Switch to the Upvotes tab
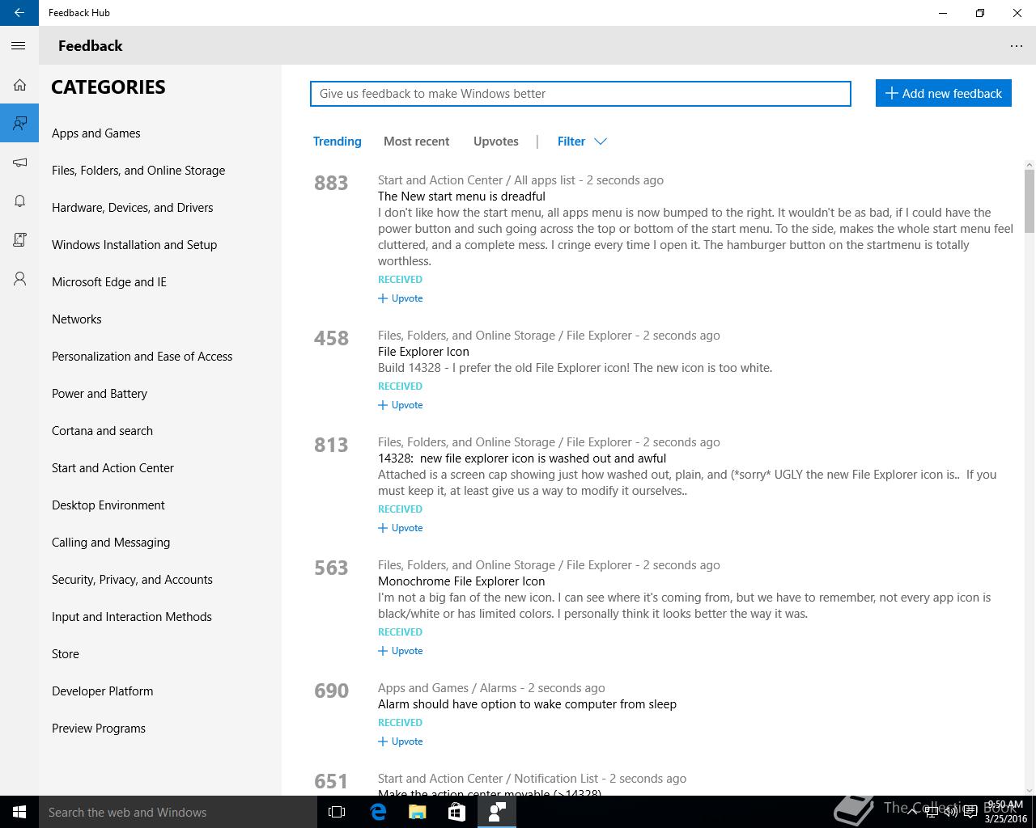 [495, 142]
